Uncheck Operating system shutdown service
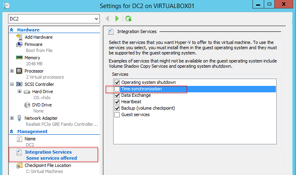This screenshot has width=296, height=175. click(117, 82)
